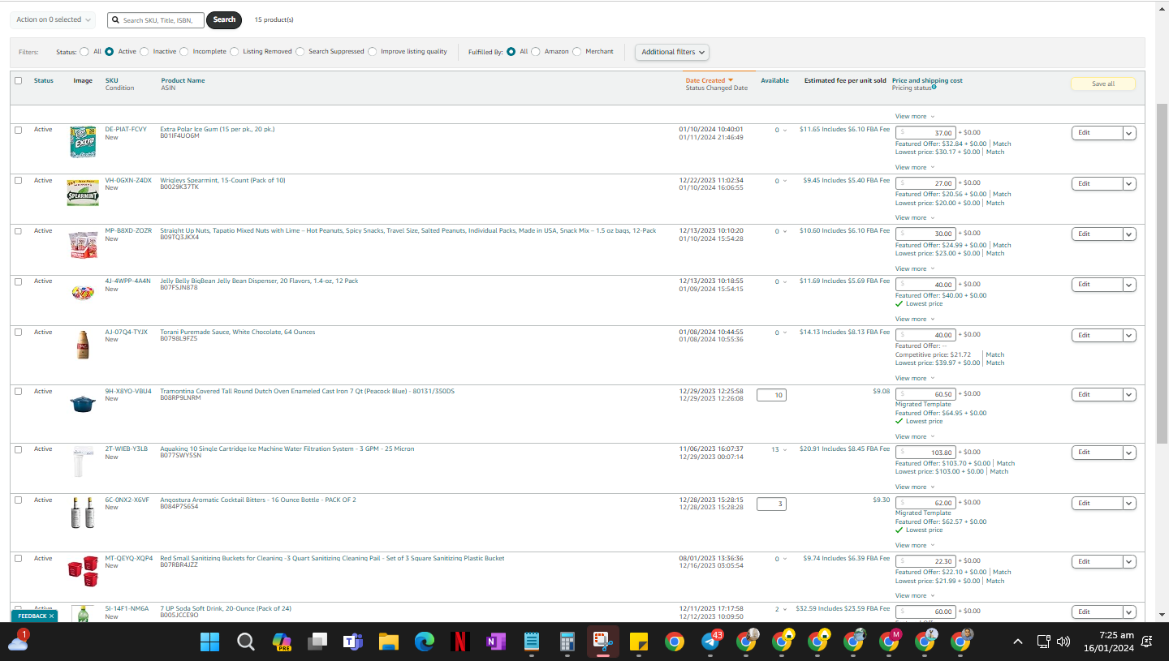
Task: Open Edit dropdown arrow for Jelly Belly row
Action: coord(1129,285)
